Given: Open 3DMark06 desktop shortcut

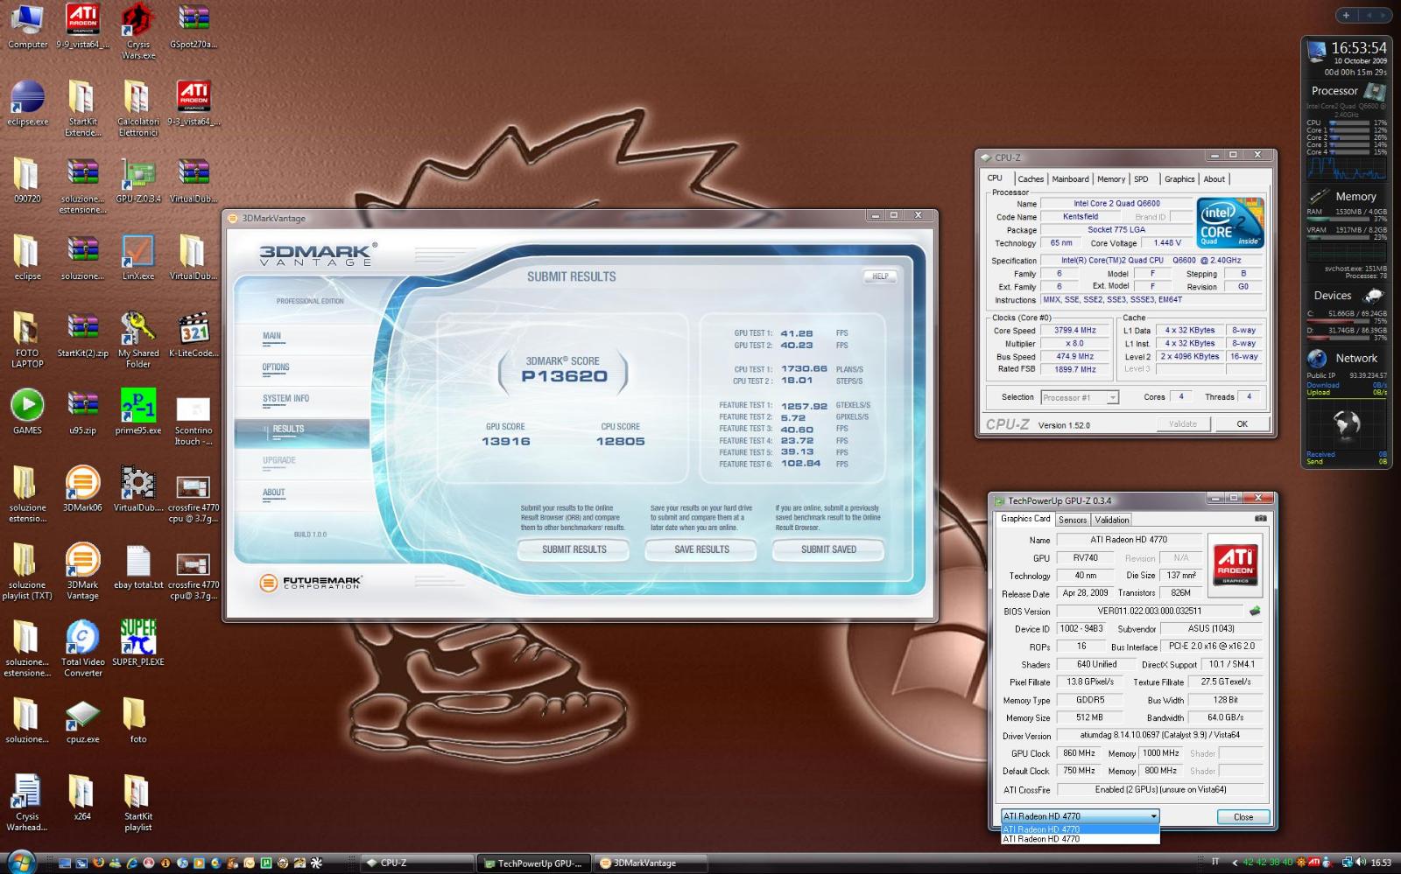Looking at the screenshot, I should (82, 488).
